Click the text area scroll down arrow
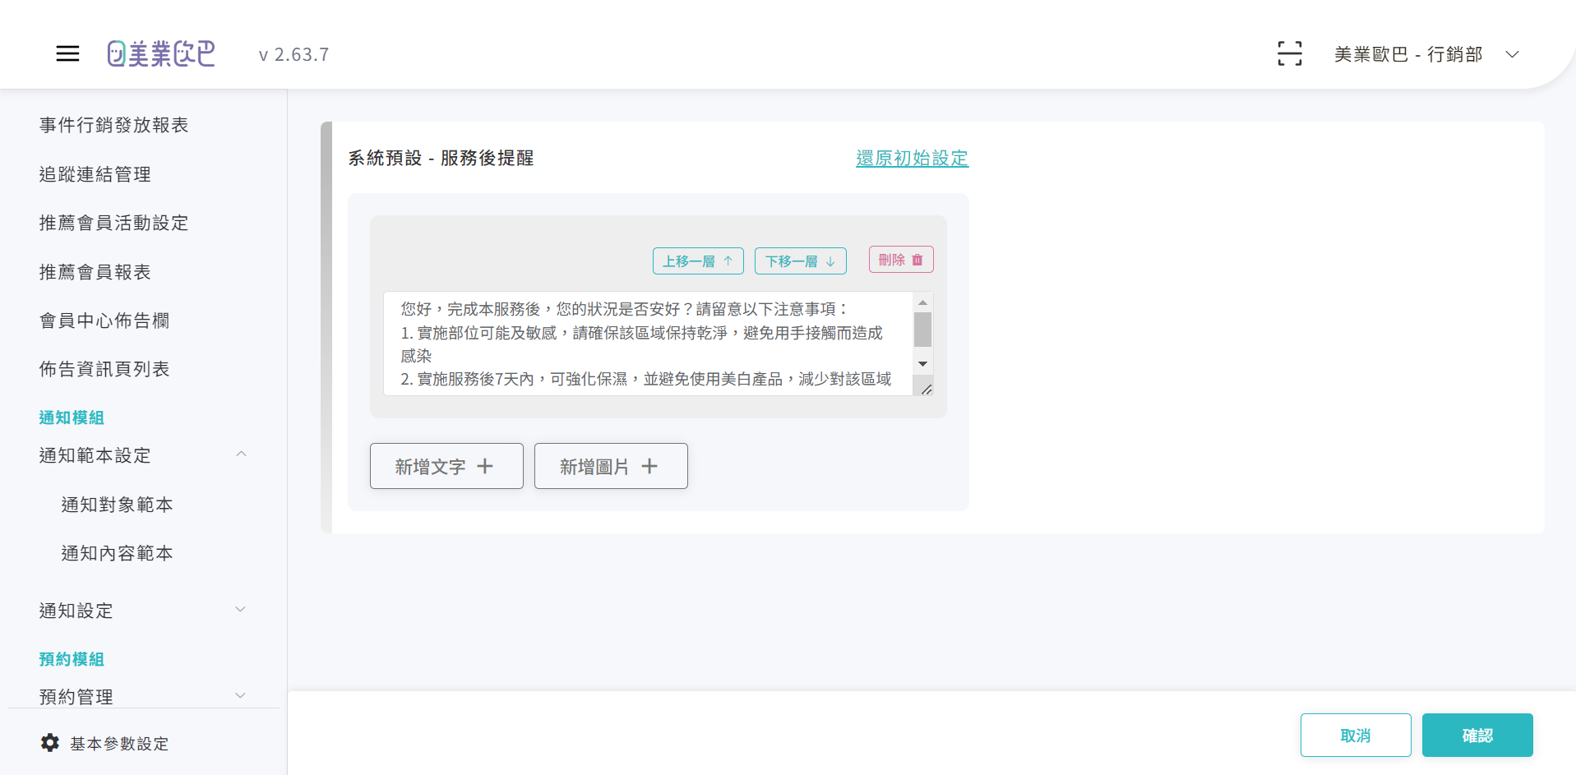The height and width of the screenshot is (775, 1576). (x=922, y=364)
